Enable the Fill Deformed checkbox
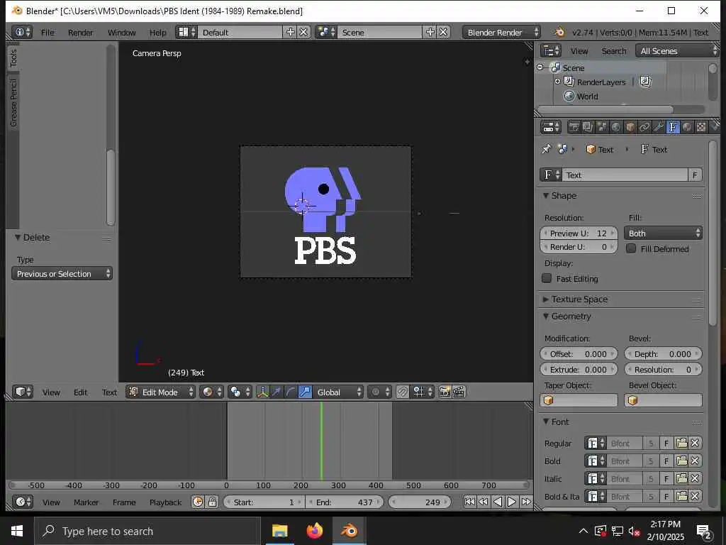Image resolution: width=726 pixels, height=545 pixels. [631, 248]
